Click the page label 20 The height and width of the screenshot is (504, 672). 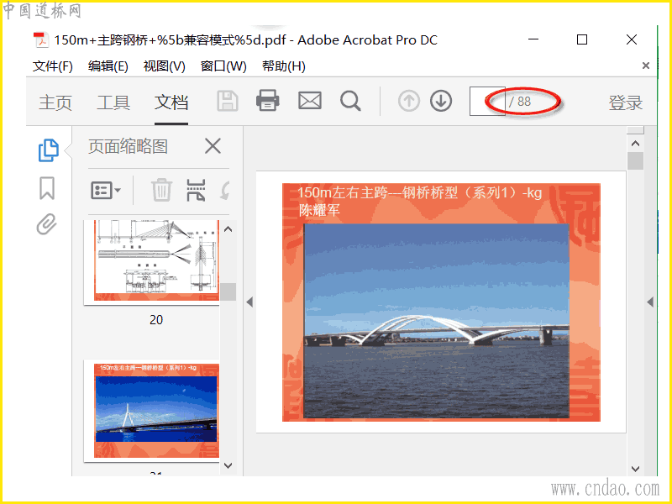pos(156,320)
